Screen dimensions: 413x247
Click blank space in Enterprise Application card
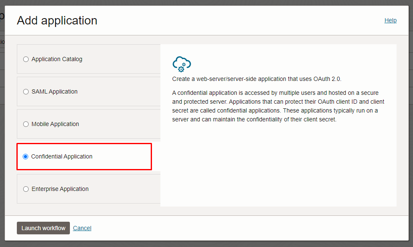[124, 189]
